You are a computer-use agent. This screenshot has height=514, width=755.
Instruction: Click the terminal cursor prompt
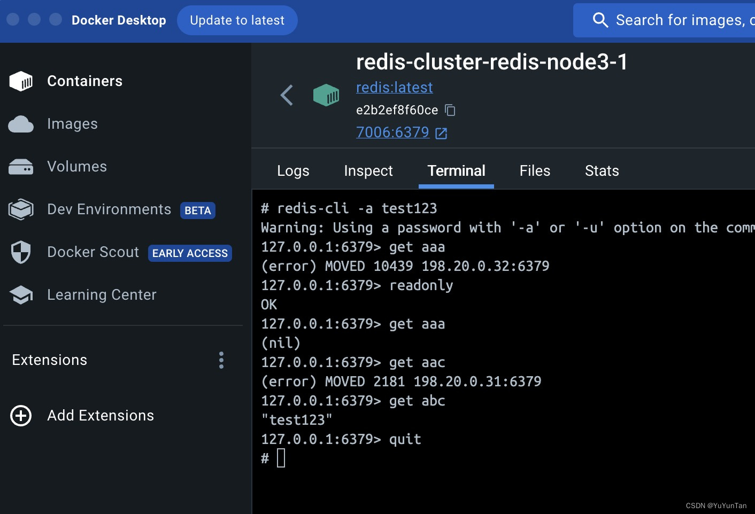click(281, 458)
